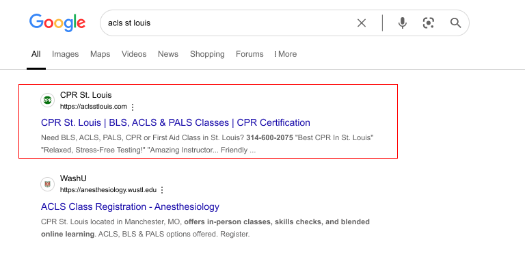This screenshot has width=525, height=255.
Task: Switch to the Images tab
Action: (66, 54)
